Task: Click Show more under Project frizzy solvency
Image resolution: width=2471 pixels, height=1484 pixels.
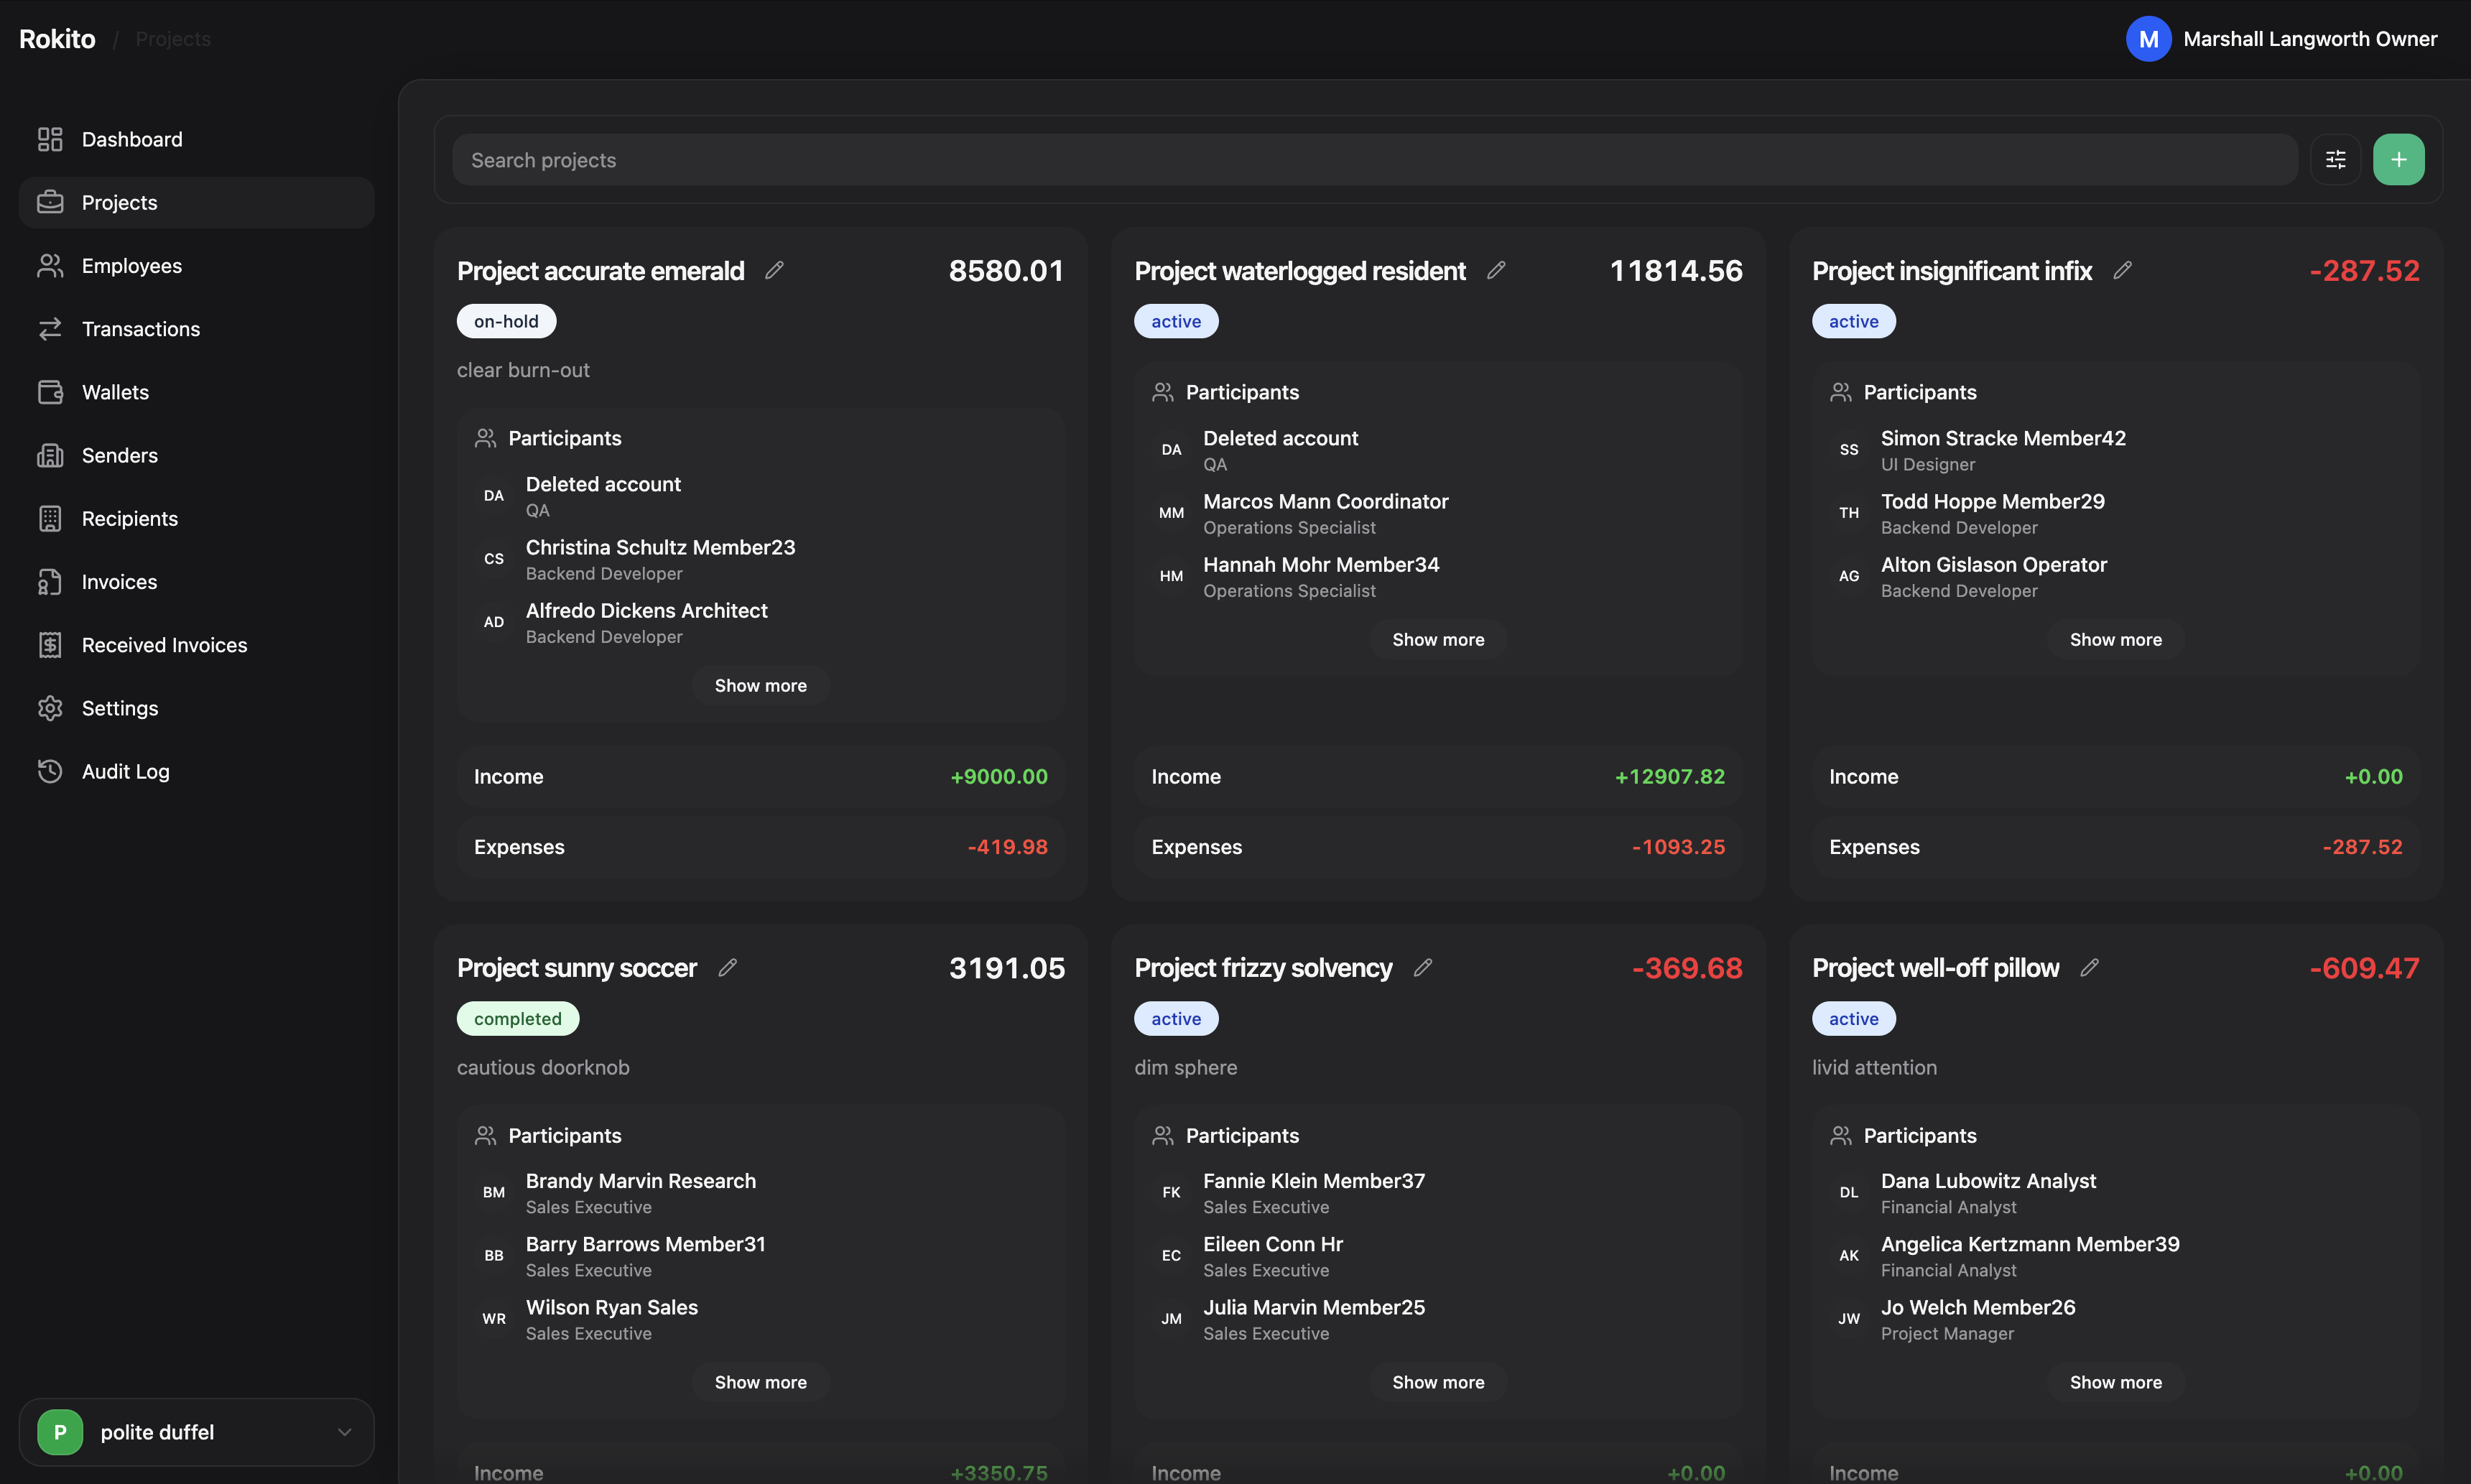Action: click(1437, 1381)
